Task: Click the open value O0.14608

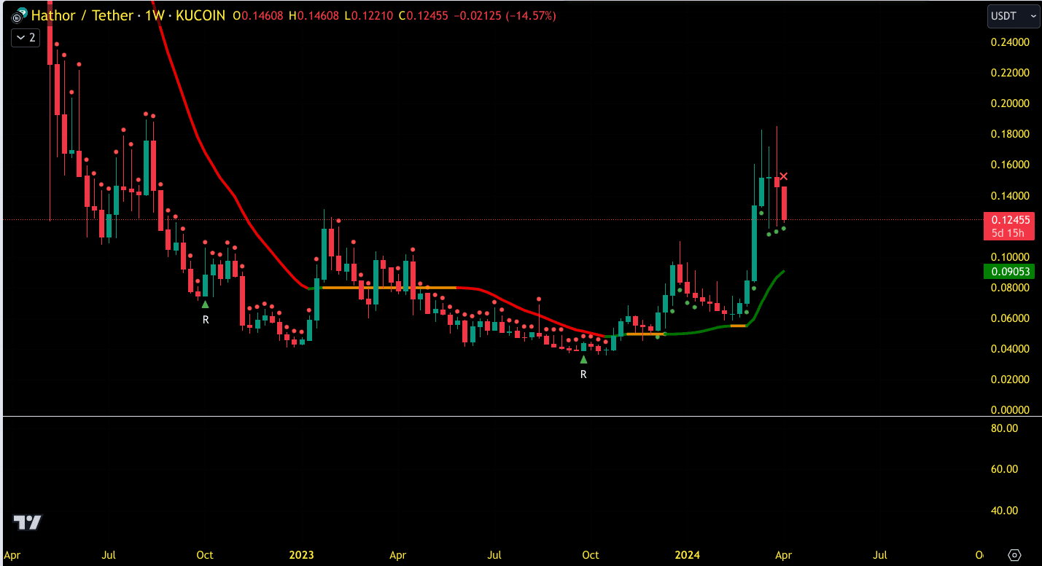Action: (x=259, y=15)
